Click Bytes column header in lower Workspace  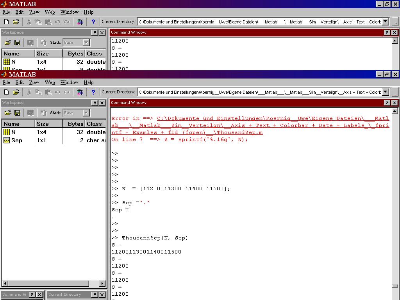pos(75,124)
